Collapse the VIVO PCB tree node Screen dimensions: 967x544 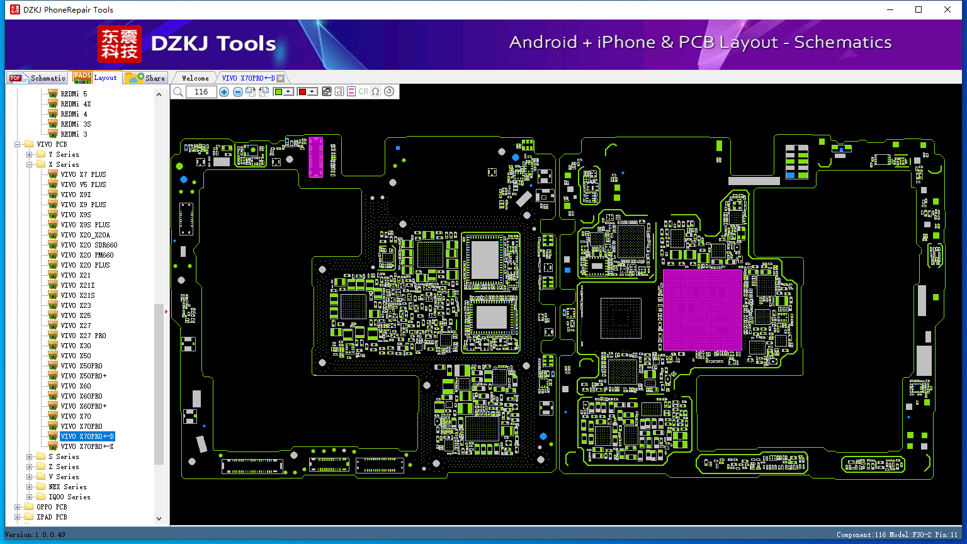pyautogui.click(x=18, y=144)
